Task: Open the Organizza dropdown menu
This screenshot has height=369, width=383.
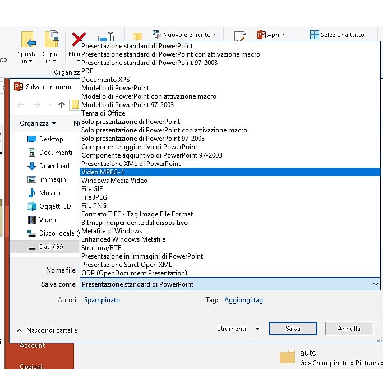Action: tap(38, 123)
